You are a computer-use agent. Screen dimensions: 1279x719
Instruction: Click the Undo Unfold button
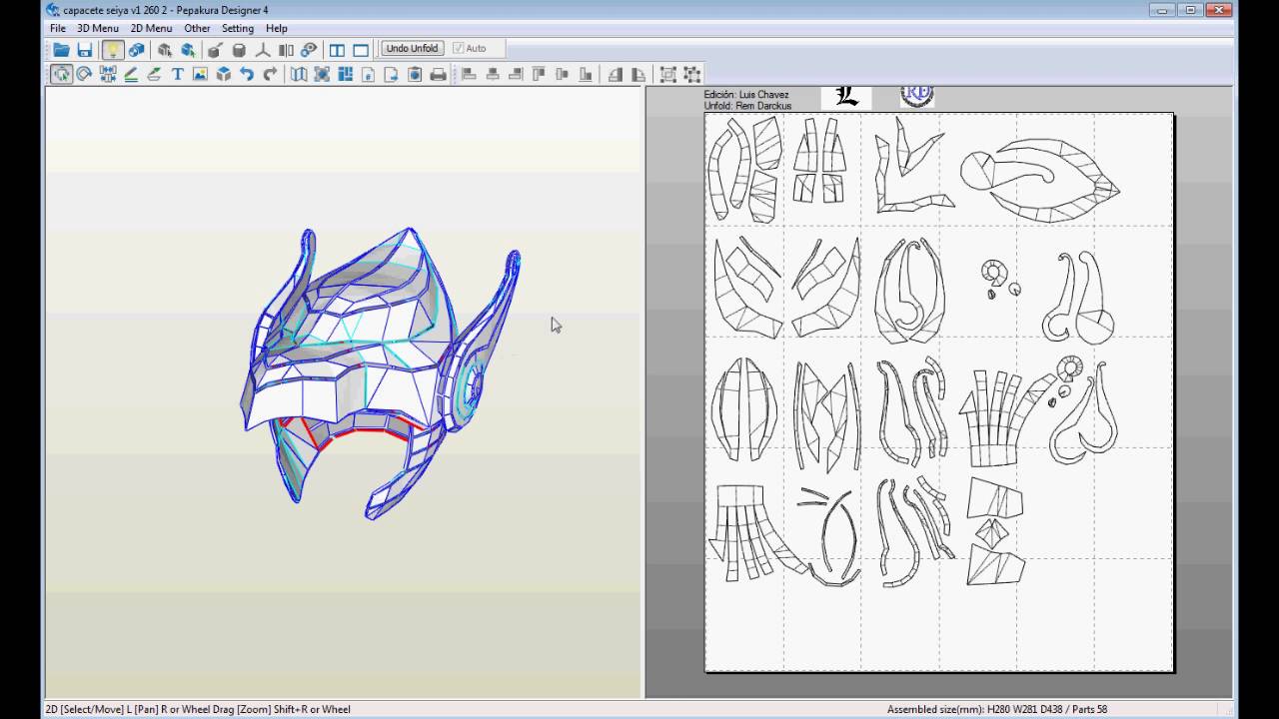coord(412,48)
